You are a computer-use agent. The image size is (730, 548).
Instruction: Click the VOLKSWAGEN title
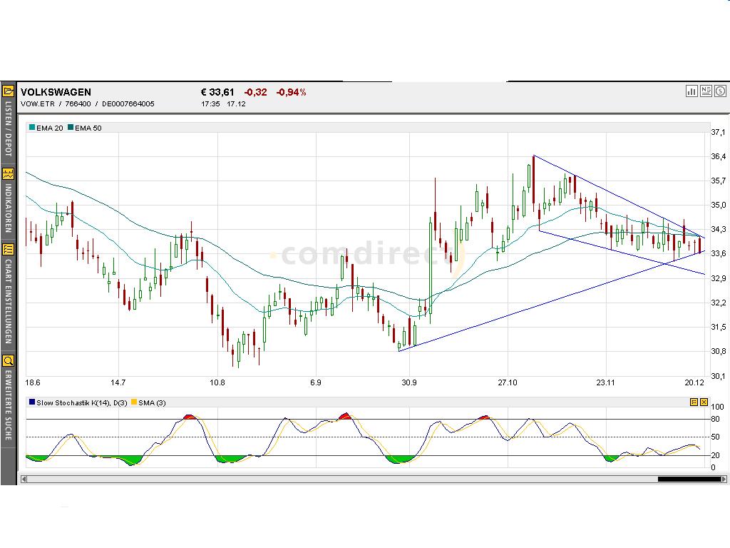(x=56, y=92)
